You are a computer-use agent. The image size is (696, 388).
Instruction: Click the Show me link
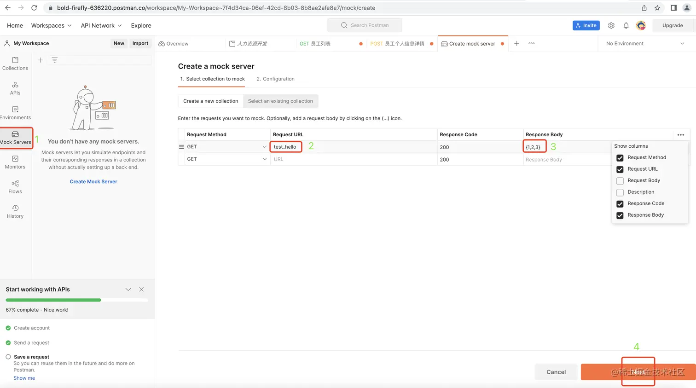pyautogui.click(x=24, y=378)
